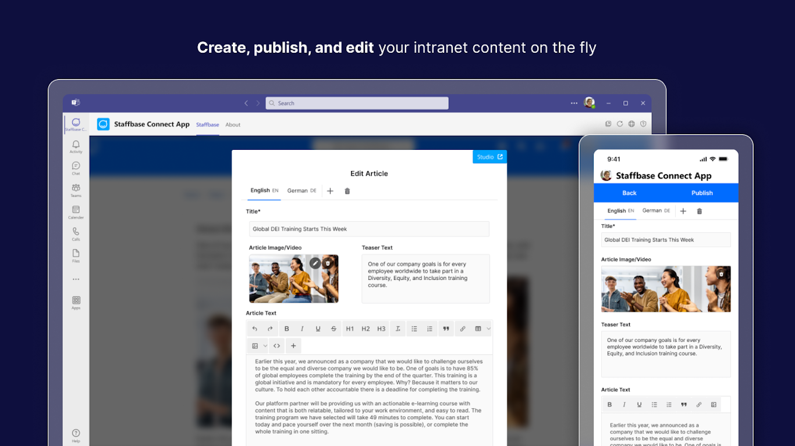Image resolution: width=795 pixels, height=446 pixels.
Task: Open the user profile avatar in Teams
Action: tap(590, 103)
